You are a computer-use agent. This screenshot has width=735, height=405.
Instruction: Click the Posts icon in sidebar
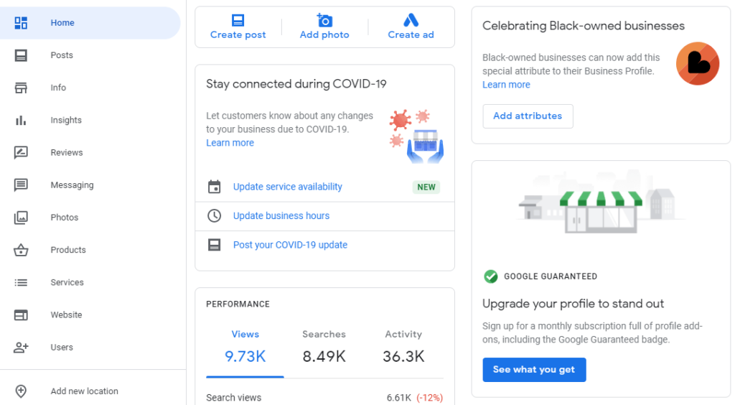pos(21,55)
